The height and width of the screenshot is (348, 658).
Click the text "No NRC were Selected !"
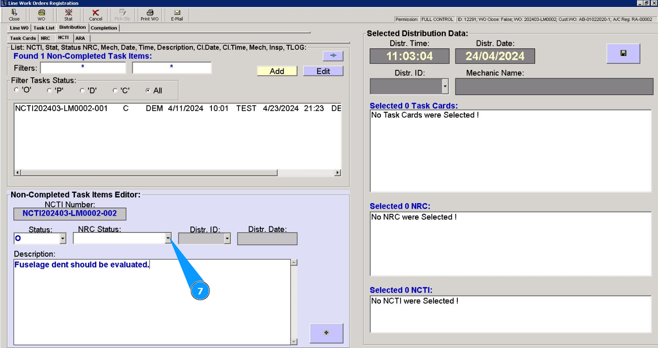click(x=414, y=217)
